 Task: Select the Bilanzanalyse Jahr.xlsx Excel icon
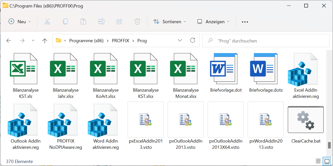click(64, 68)
